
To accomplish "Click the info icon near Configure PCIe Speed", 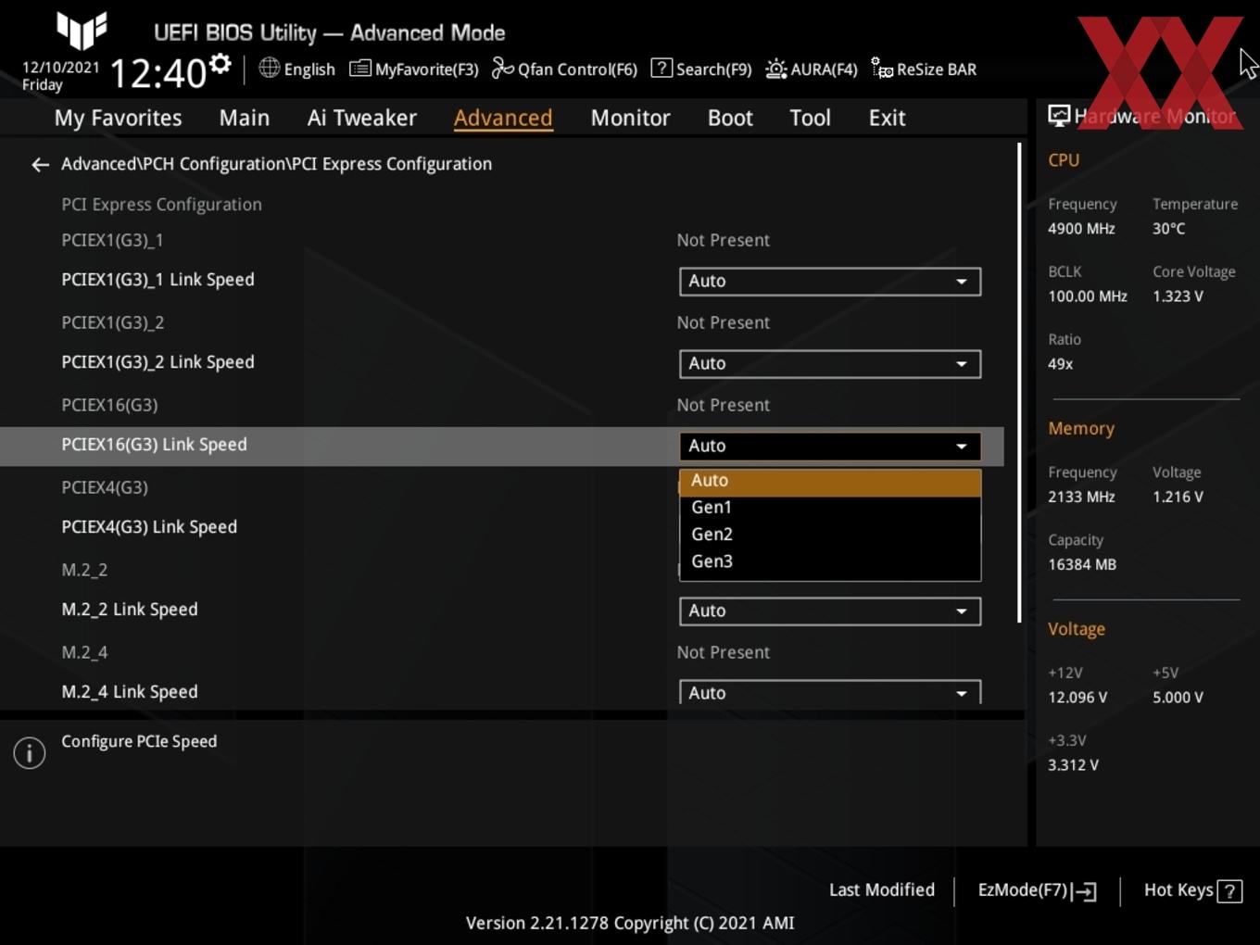I will pos(30,753).
